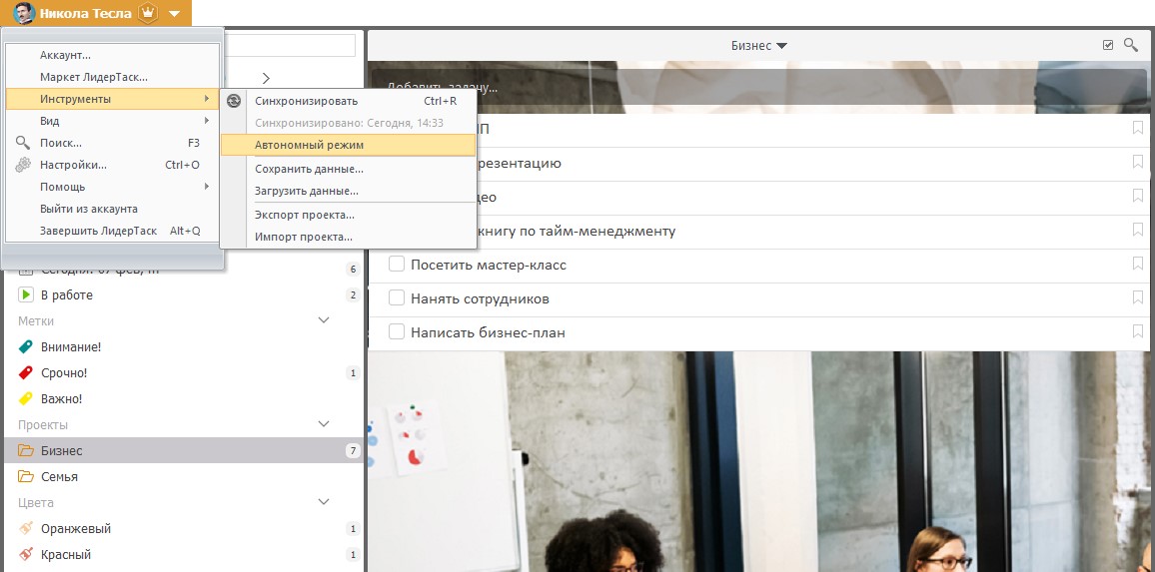1155x572 pixels.
Task: Check off Написать бизнес-план task
Action: 397,332
